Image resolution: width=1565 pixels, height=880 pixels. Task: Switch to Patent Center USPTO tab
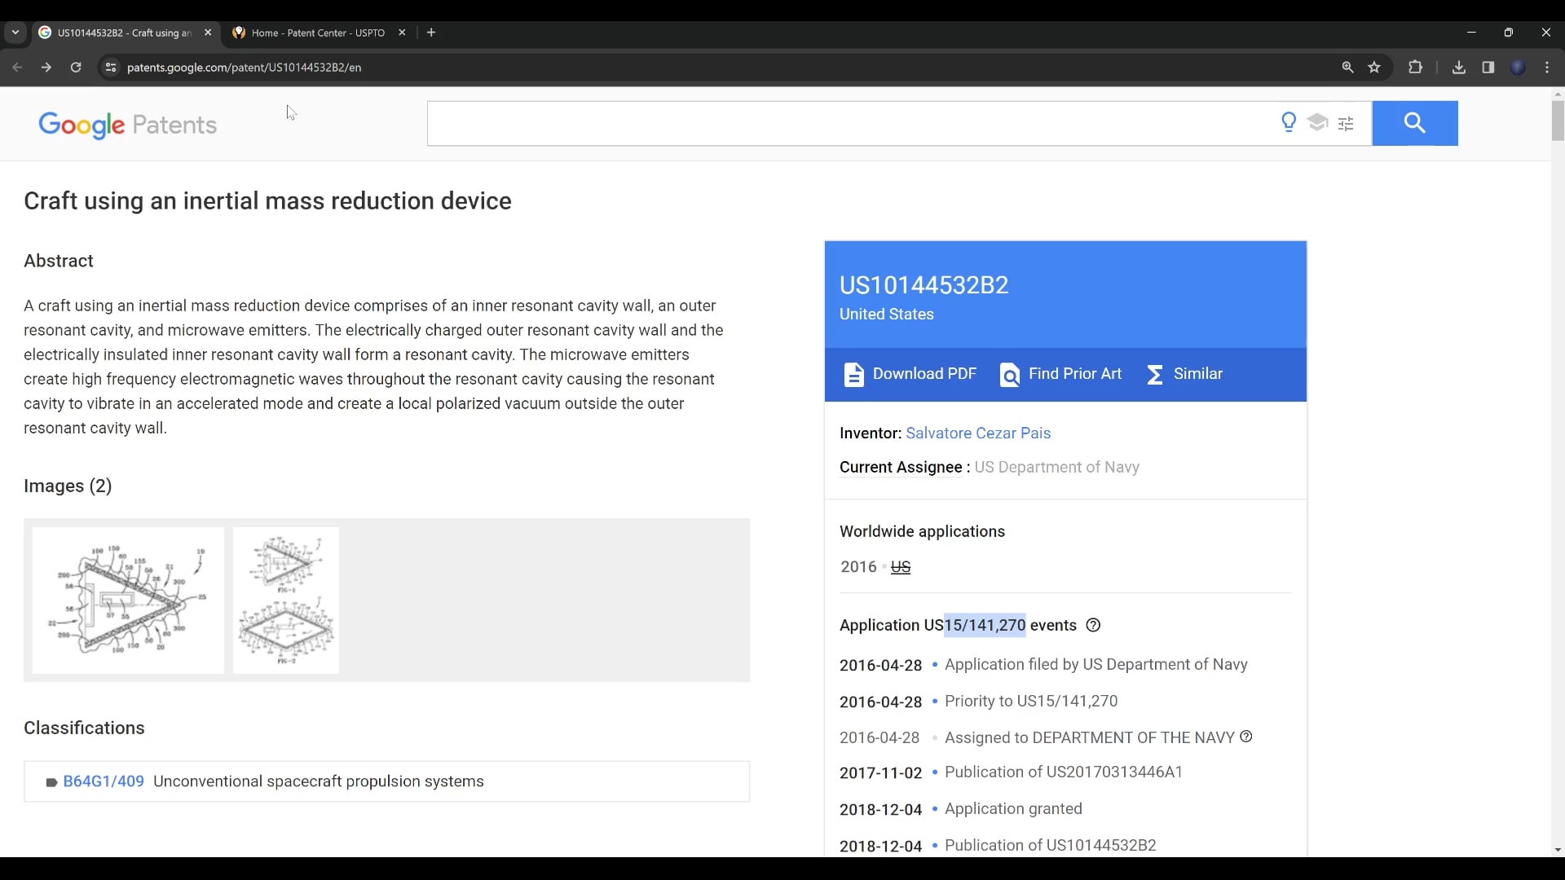click(318, 33)
